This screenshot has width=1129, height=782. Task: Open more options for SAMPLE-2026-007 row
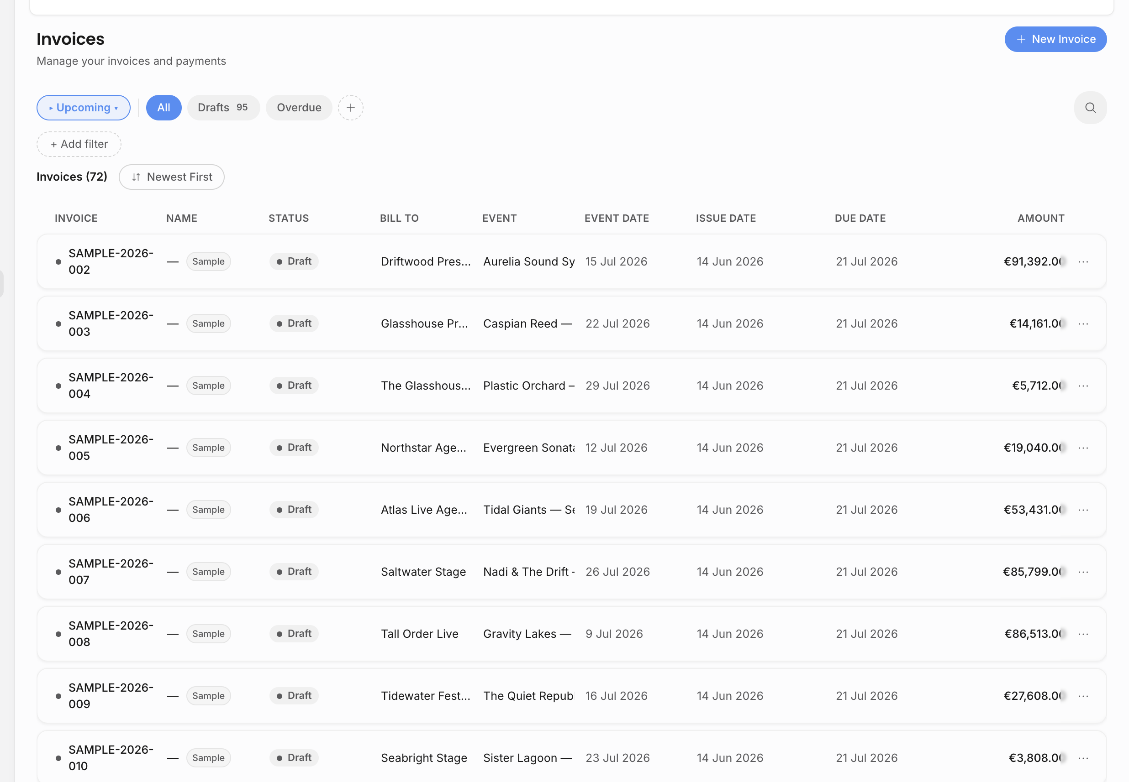coord(1083,572)
